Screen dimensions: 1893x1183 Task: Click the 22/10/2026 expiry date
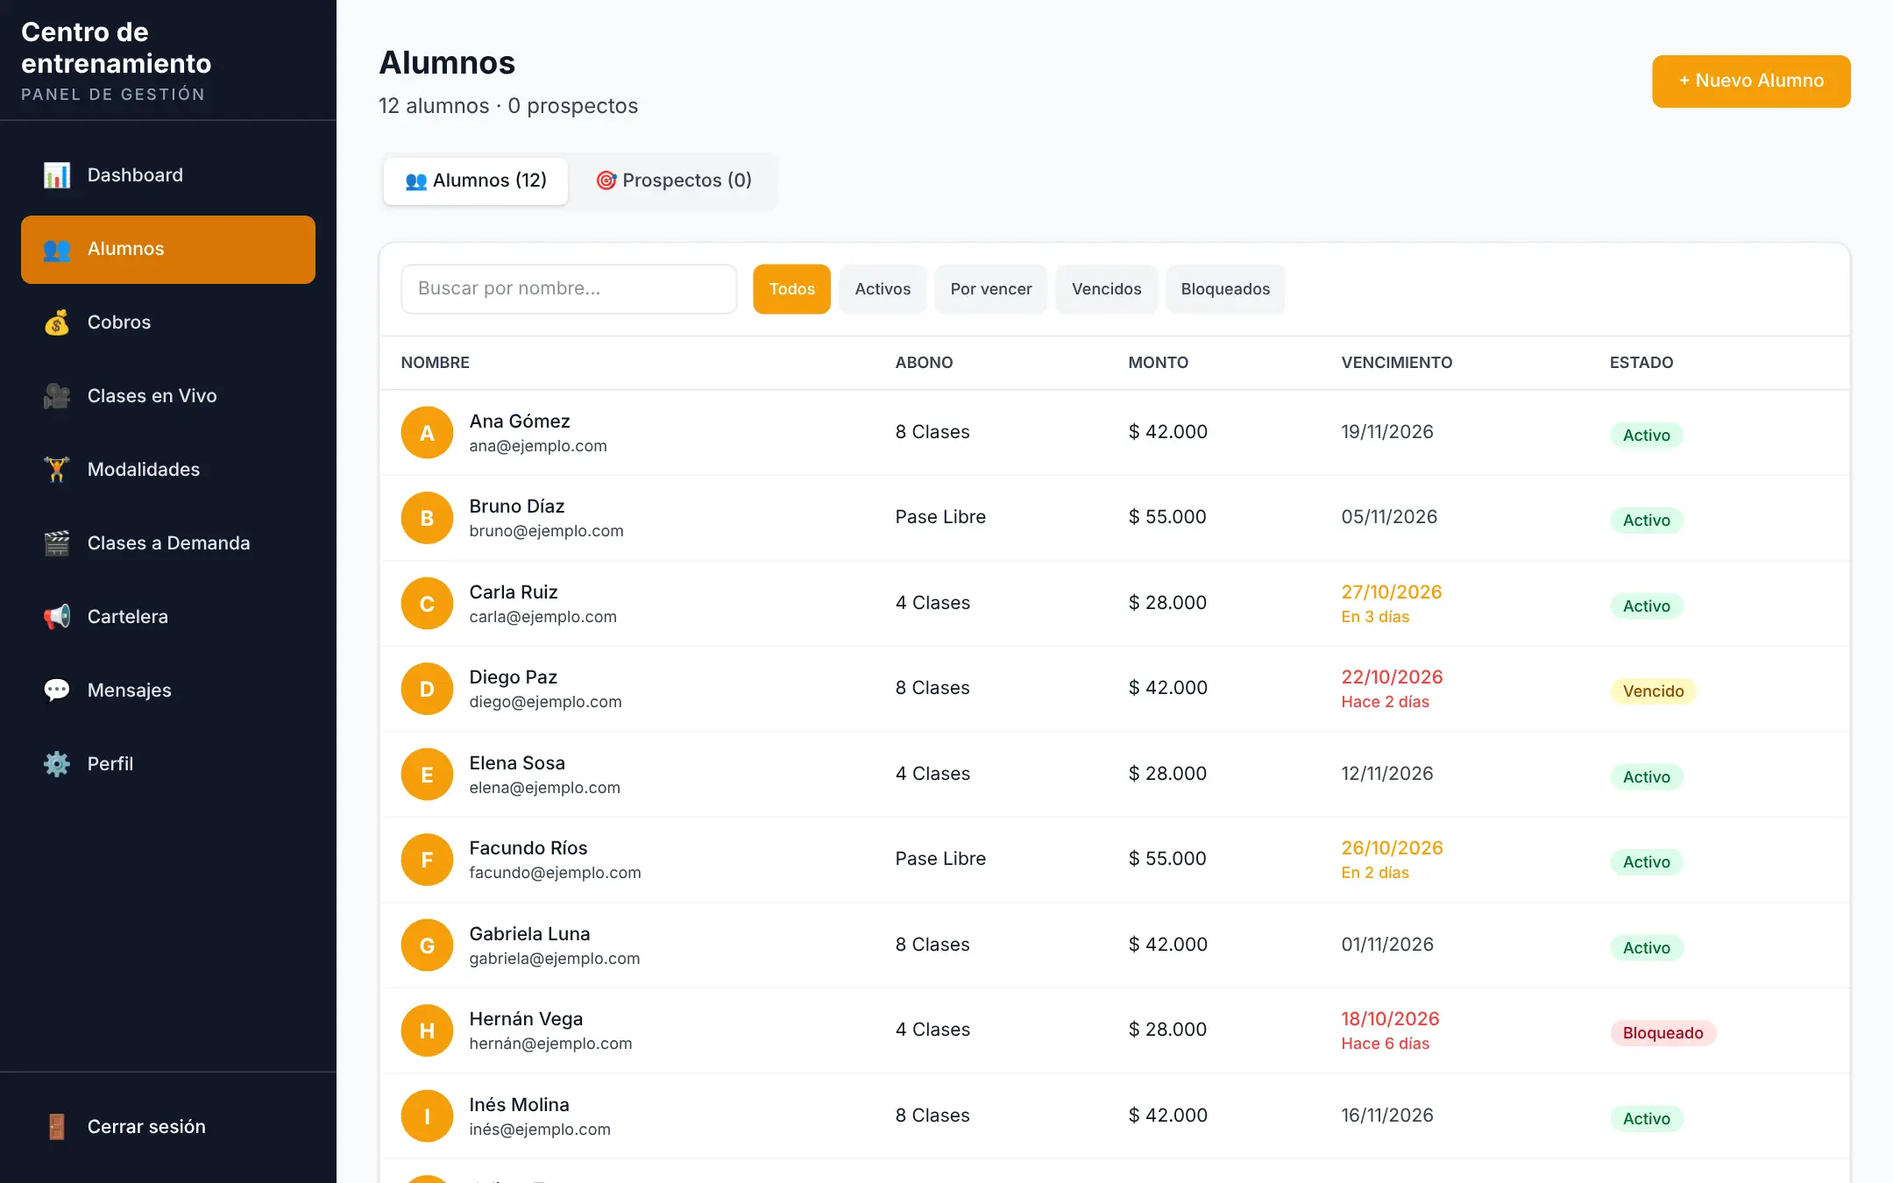(x=1392, y=677)
